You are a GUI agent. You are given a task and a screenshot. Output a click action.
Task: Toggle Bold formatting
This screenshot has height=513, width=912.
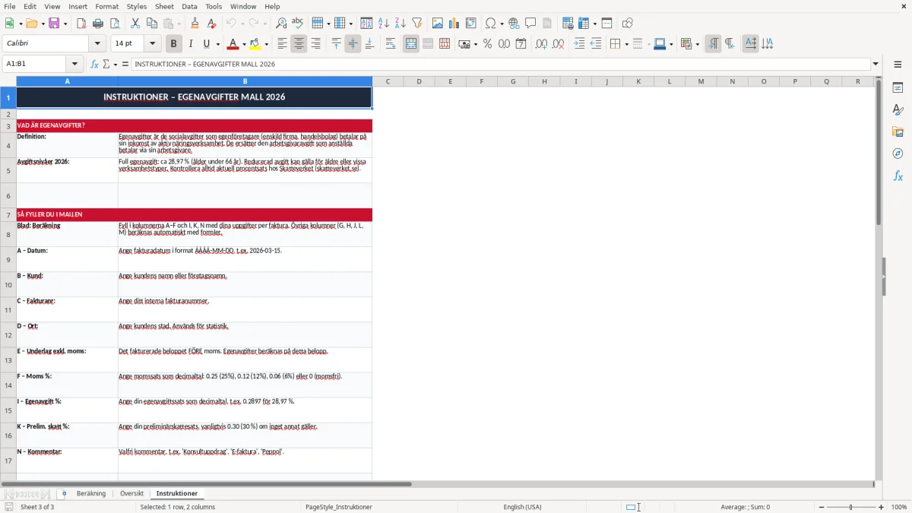coord(174,44)
